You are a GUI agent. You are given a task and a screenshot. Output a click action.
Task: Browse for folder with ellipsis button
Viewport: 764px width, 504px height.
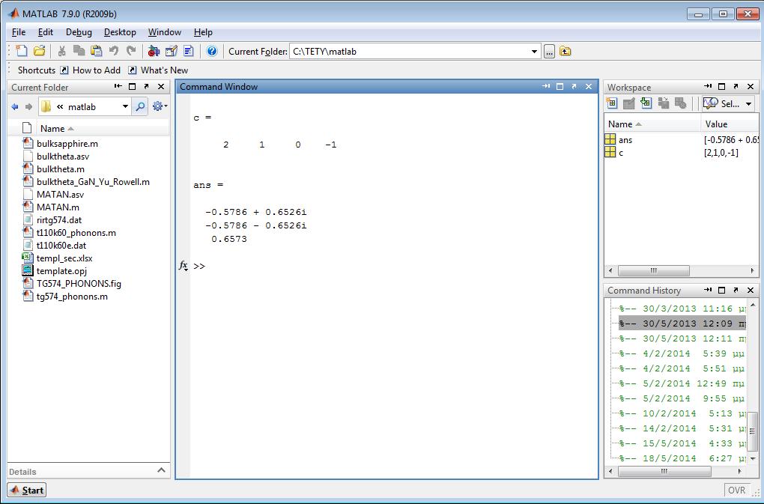[x=549, y=51]
